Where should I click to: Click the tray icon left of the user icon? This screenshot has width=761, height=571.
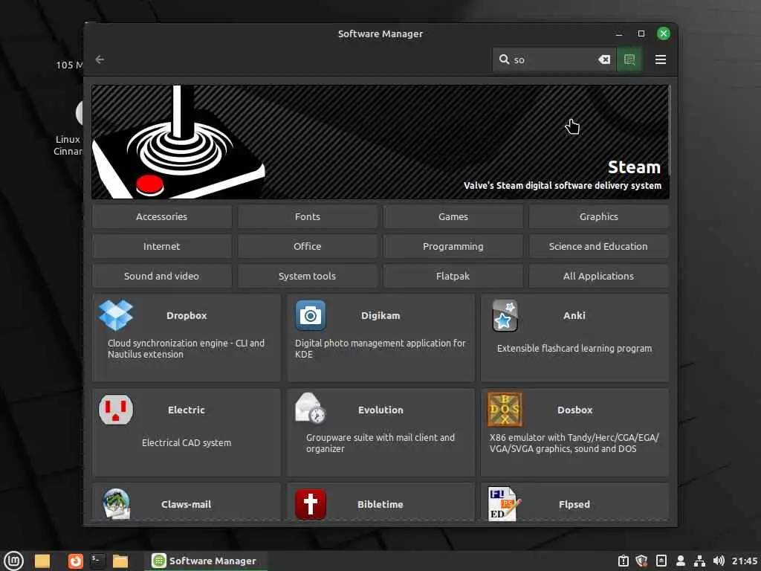(661, 561)
